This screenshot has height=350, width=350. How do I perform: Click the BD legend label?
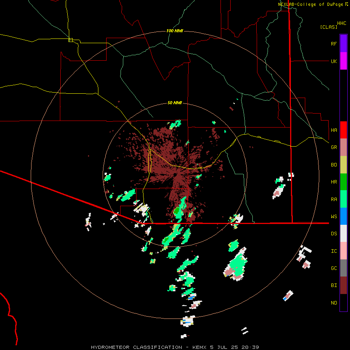click(x=334, y=165)
